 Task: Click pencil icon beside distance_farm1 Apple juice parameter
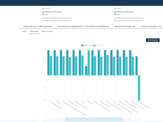pyautogui.click(x=43, y=18)
